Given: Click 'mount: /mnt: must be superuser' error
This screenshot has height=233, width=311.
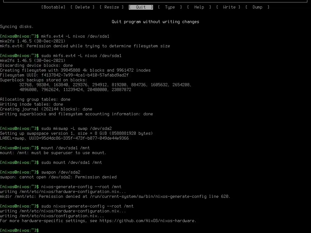Looking at the screenshot, I should tap(53, 153).
